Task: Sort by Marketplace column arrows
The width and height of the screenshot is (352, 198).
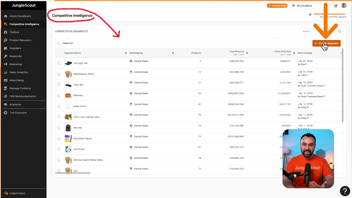Action: coord(173,53)
